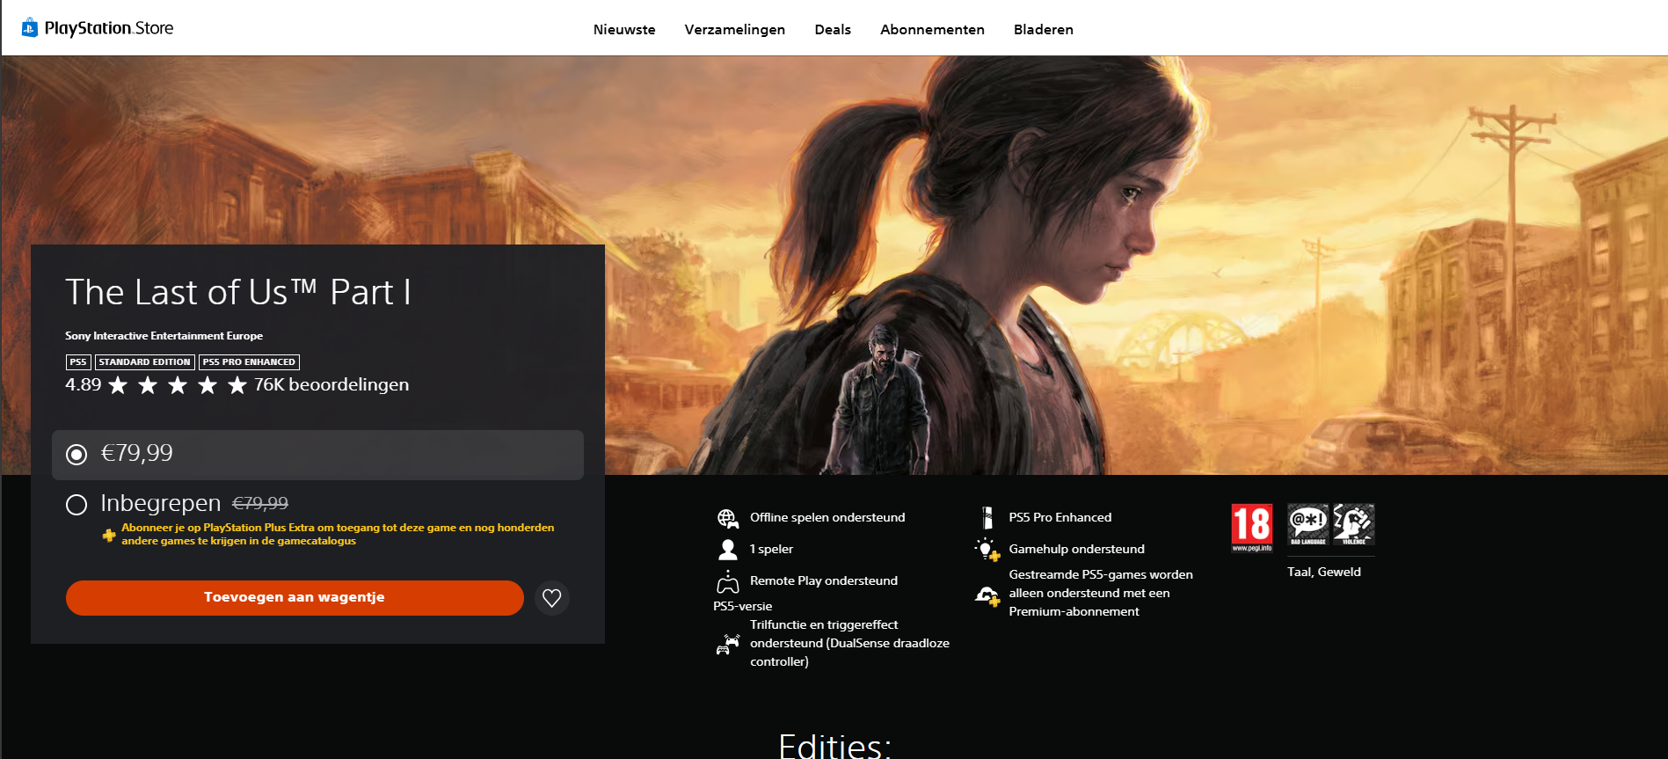1668x759 pixels.
Task: Click the PS5 PRO ENHANCED tag
Action: tap(249, 362)
